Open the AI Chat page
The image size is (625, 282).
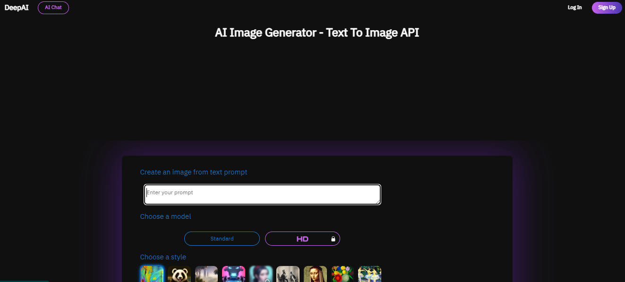[x=53, y=8]
